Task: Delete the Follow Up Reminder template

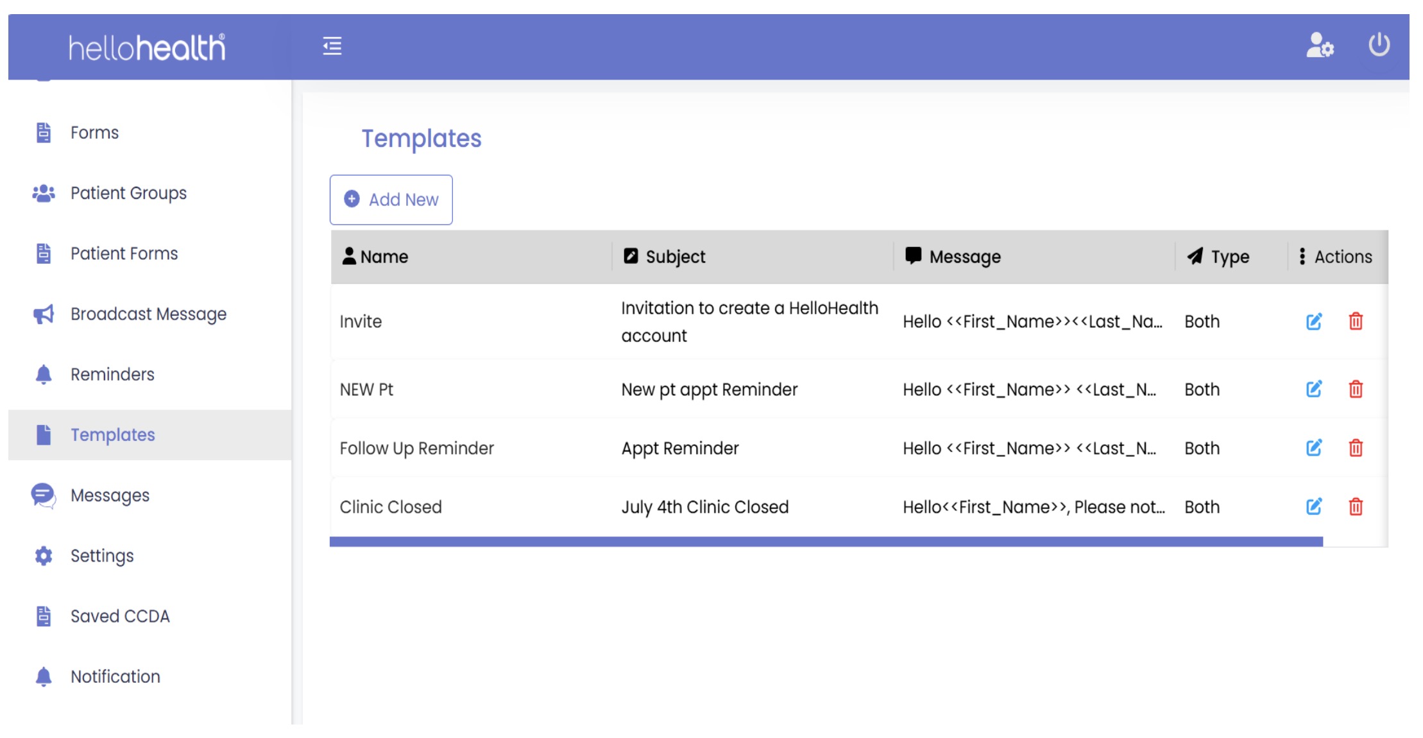Action: coord(1355,448)
